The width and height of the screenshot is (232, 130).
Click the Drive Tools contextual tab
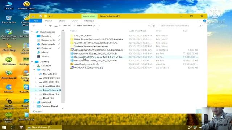point(89,16)
